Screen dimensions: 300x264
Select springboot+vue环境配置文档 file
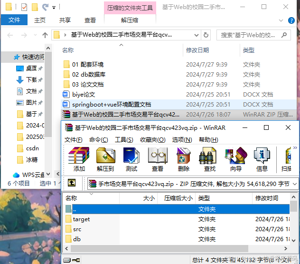point(112,105)
